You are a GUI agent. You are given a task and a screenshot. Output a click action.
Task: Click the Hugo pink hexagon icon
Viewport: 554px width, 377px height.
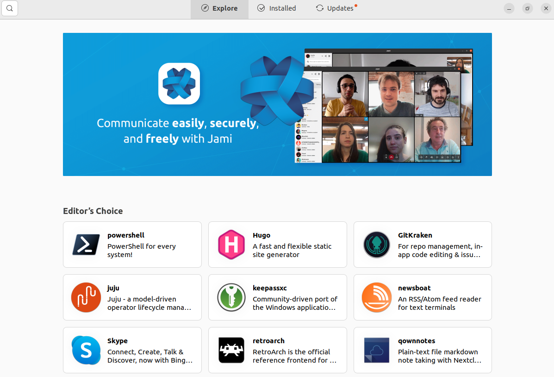pyautogui.click(x=231, y=245)
